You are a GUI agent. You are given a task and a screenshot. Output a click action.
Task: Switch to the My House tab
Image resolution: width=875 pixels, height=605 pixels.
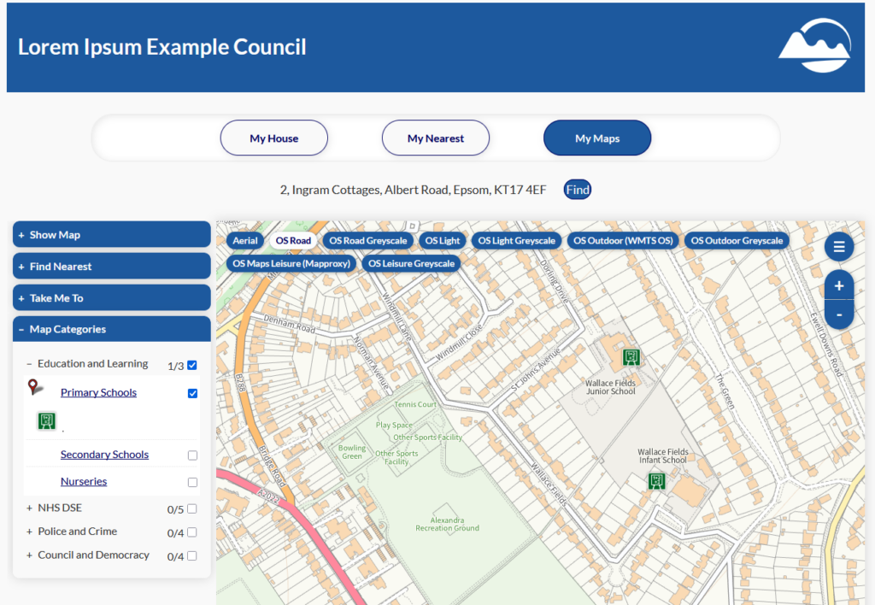(x=273, y=138)
